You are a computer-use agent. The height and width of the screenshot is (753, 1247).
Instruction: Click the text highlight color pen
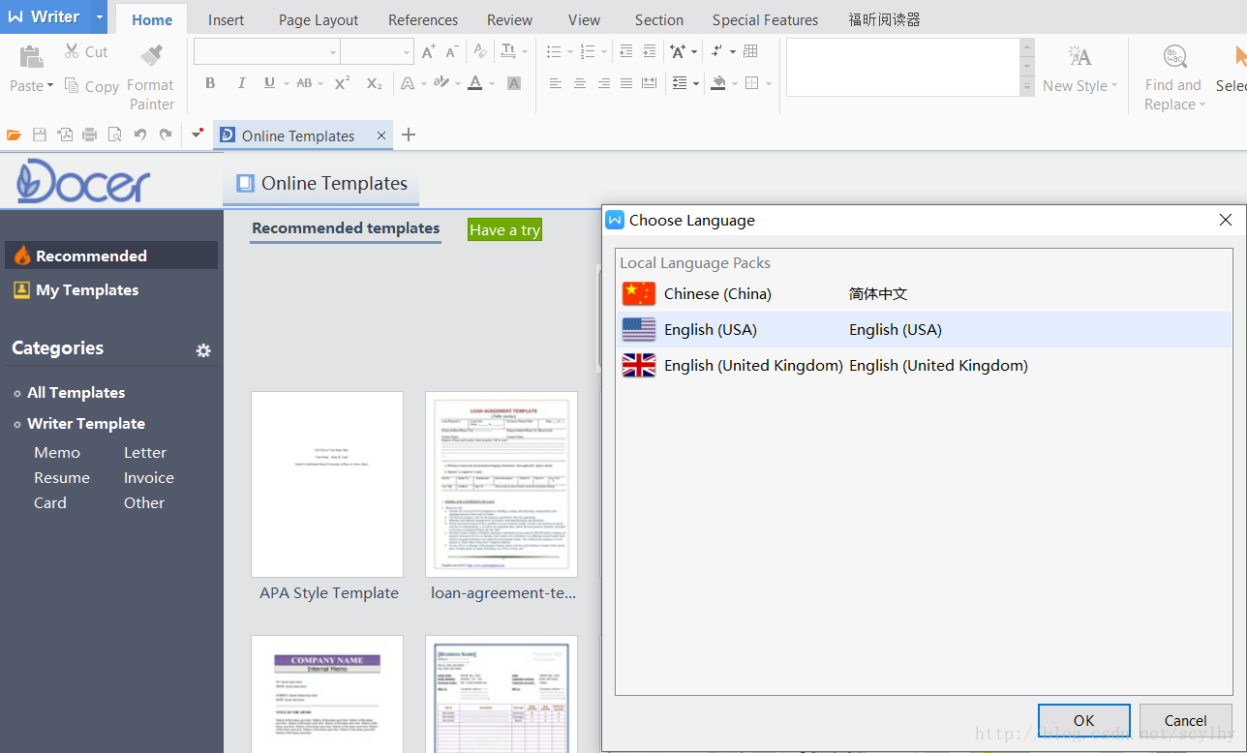point(441,83)
